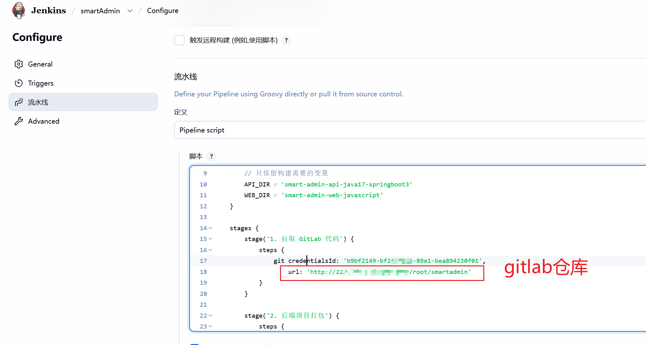Click the General gear icon in sidebar
Image resolution: width=646 pixels, height=345 pixels.
(x=19, y=64)
